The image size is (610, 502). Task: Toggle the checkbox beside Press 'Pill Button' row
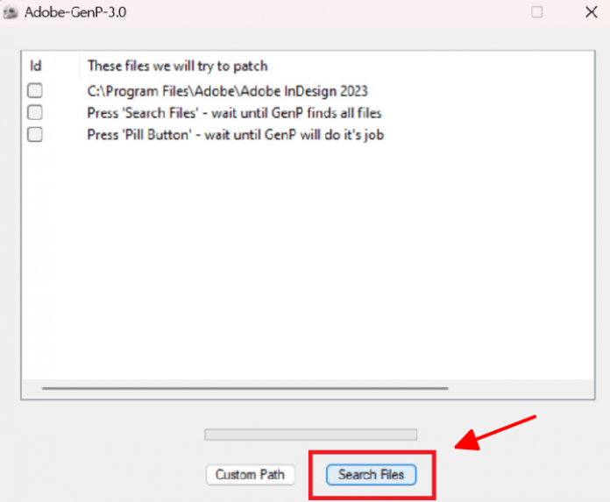pyautogui.click(x=35, y=134)
